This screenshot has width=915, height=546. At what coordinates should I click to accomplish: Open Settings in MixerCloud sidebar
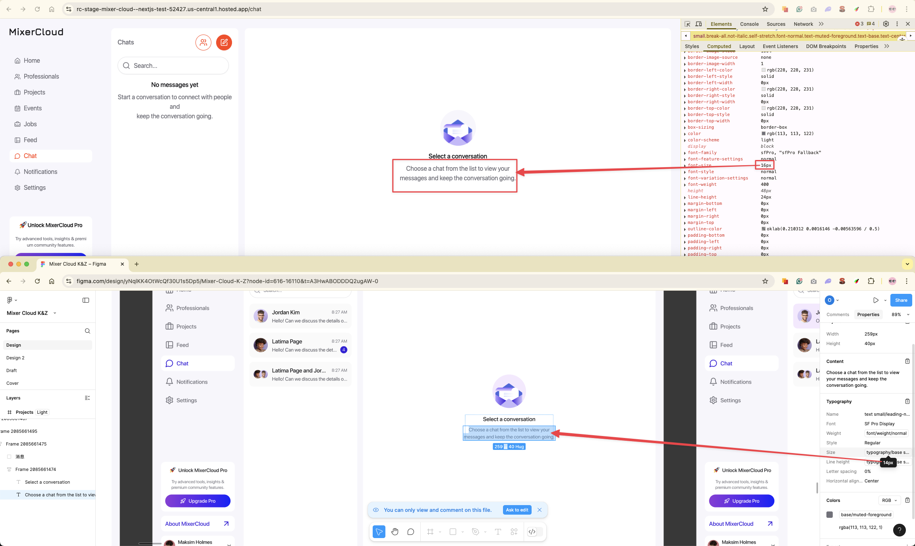tap(35, 187)
